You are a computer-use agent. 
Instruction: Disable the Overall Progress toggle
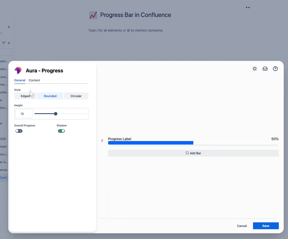point(19,131)
